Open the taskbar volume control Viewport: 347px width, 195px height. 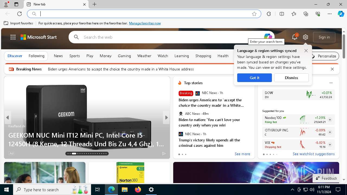(312, 190)
